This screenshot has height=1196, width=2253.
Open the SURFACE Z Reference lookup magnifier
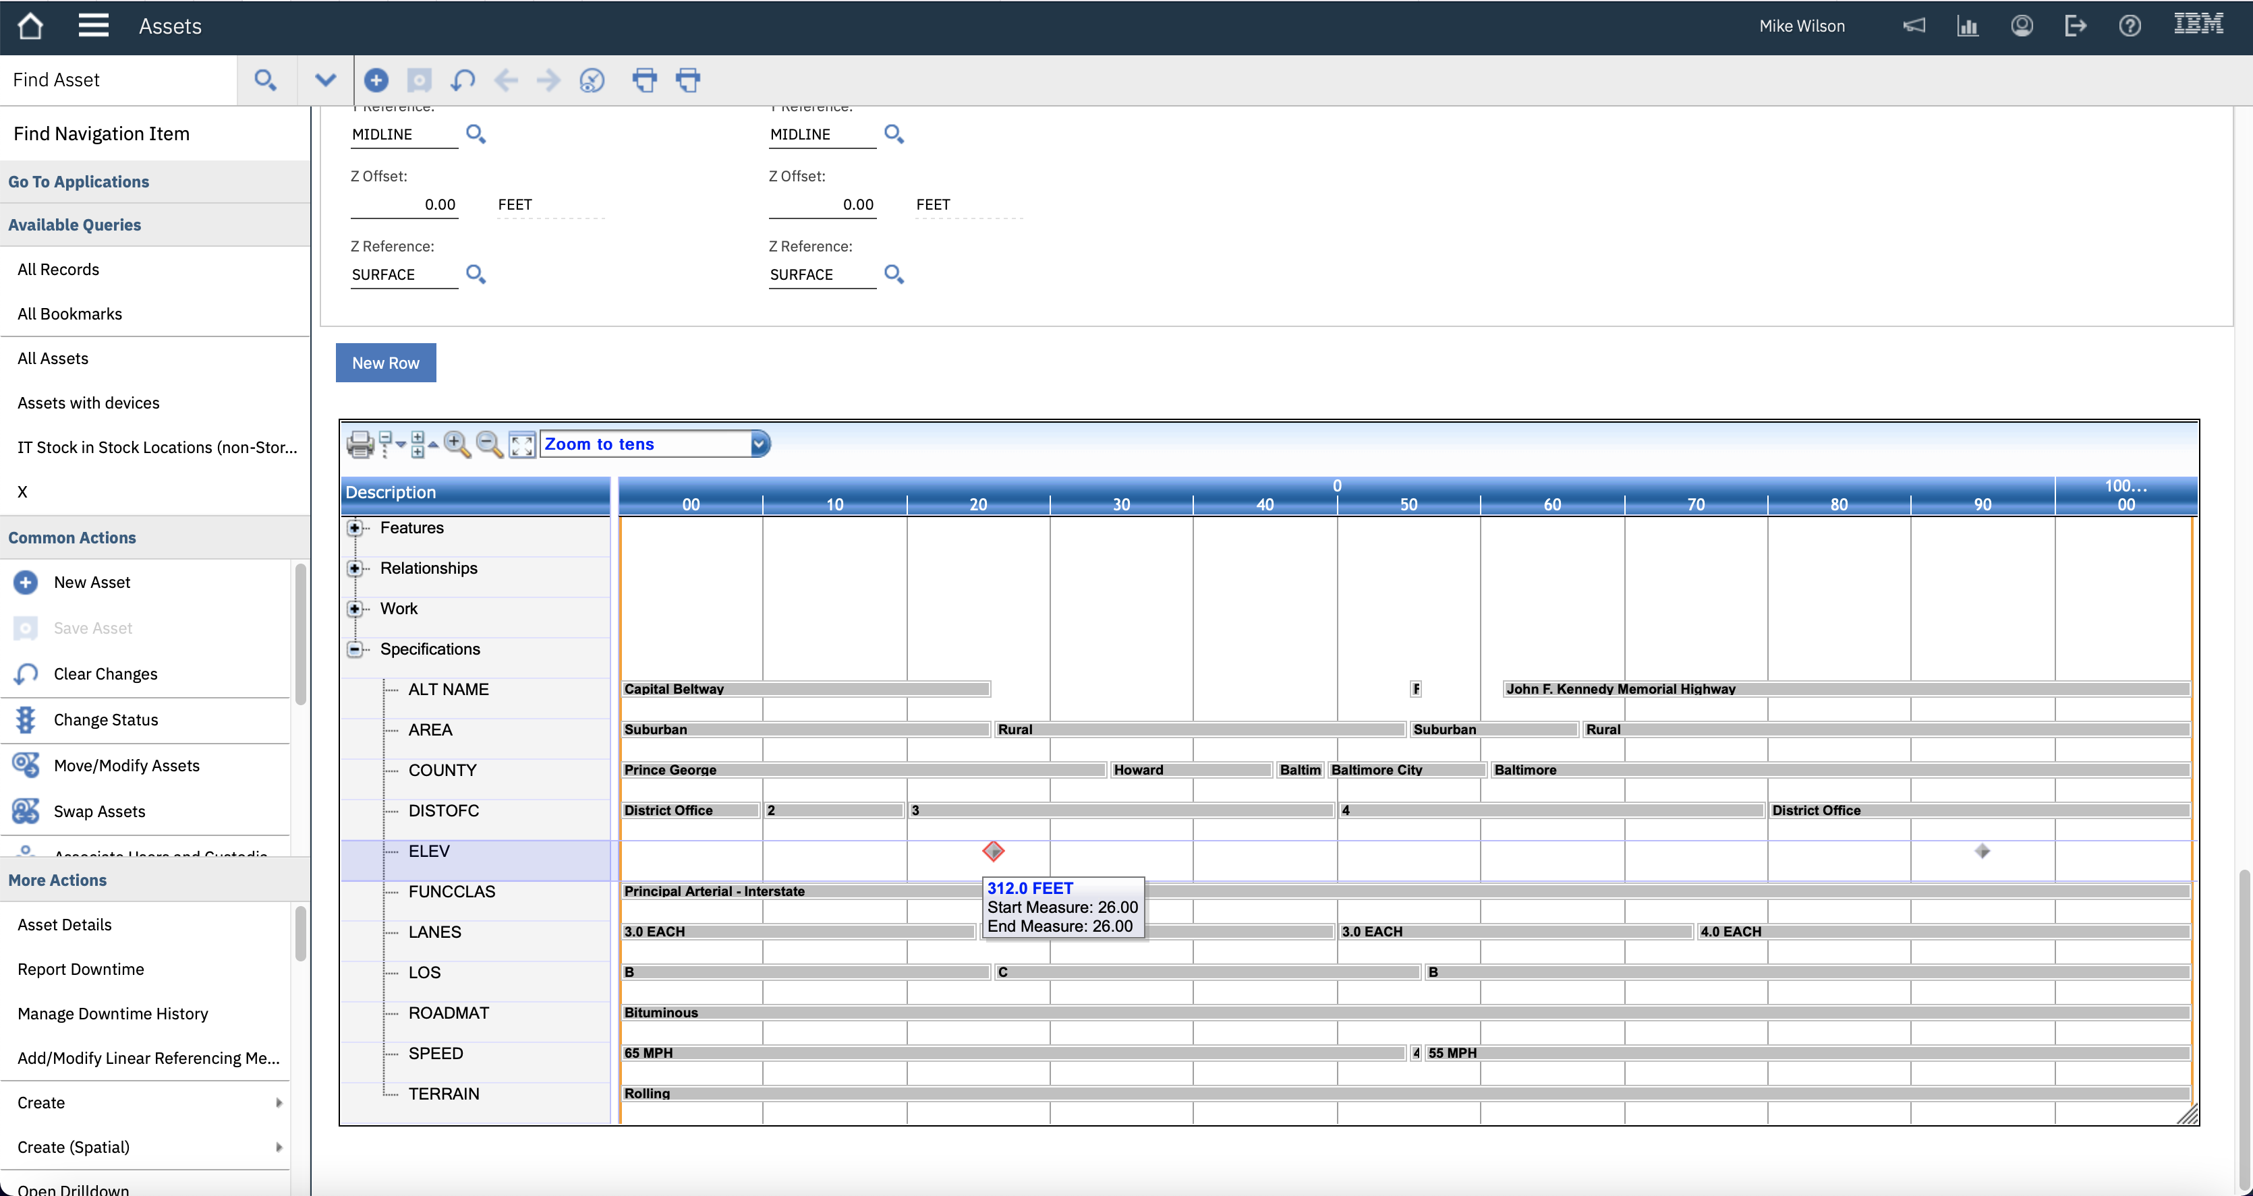point(476,274)
